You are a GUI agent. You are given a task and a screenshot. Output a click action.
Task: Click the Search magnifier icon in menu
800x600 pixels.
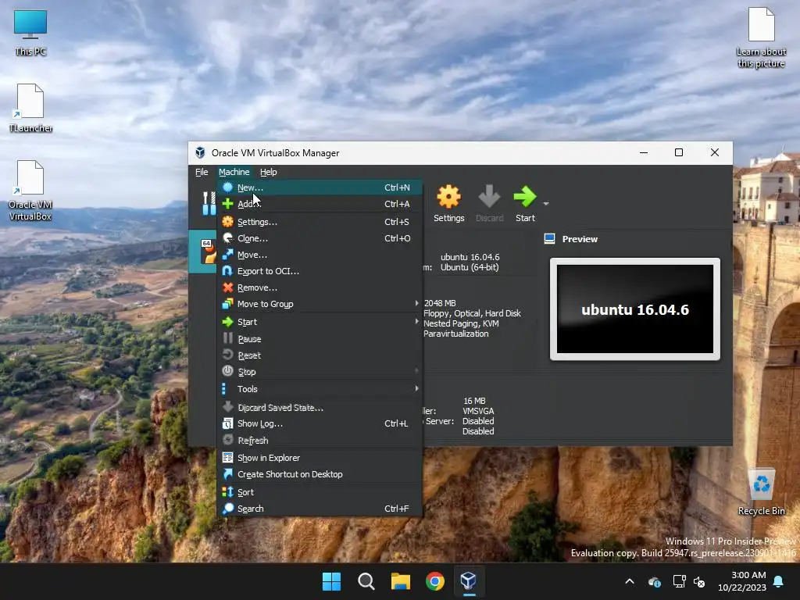click(x=227, y=508)
